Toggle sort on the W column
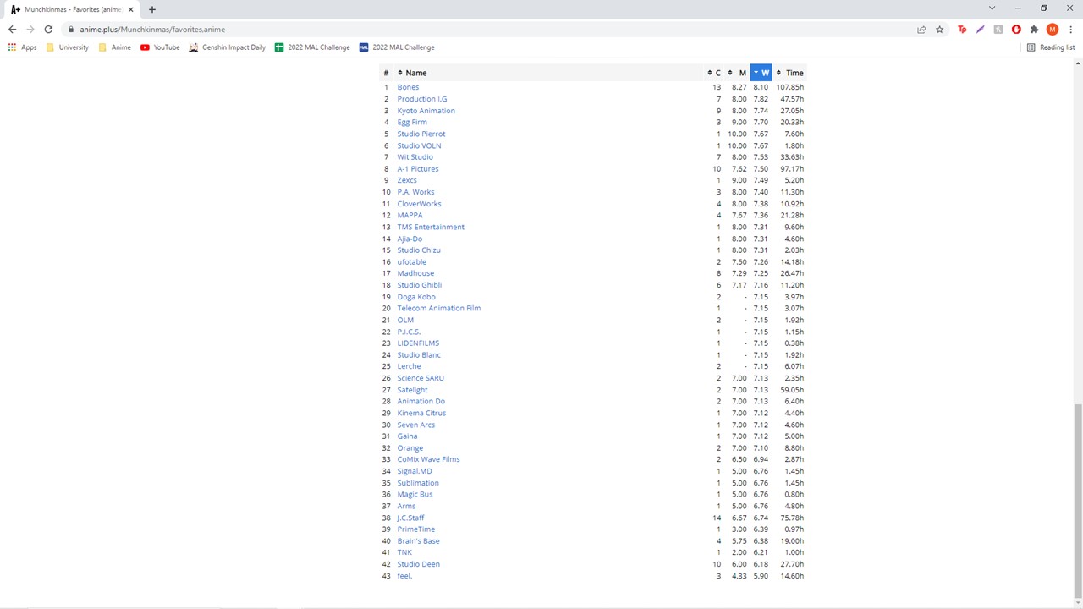The width and height of the screenshot is (1083, 609). [761, 73]
